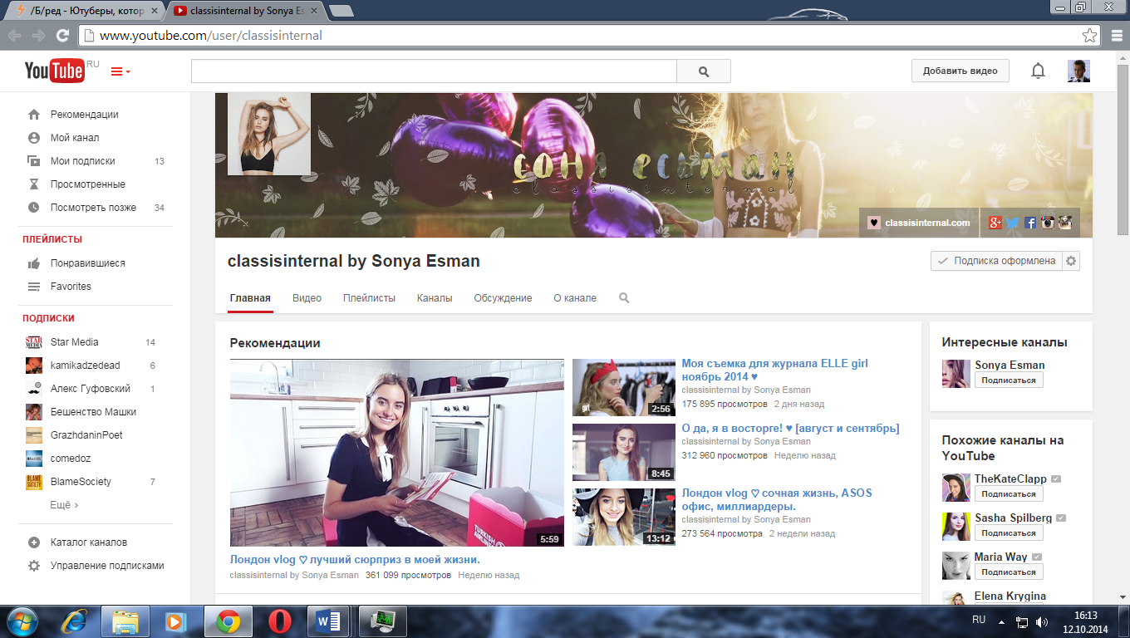
Task: Open 'Мои подписки' in sidebar
Action: (x=82, y=161)
